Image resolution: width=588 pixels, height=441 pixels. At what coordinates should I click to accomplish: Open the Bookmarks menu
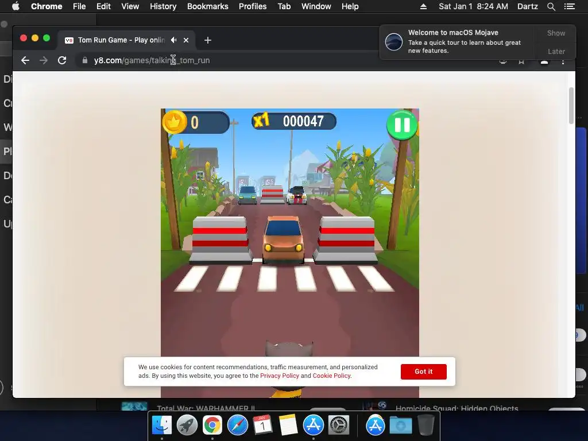[208, 6]
